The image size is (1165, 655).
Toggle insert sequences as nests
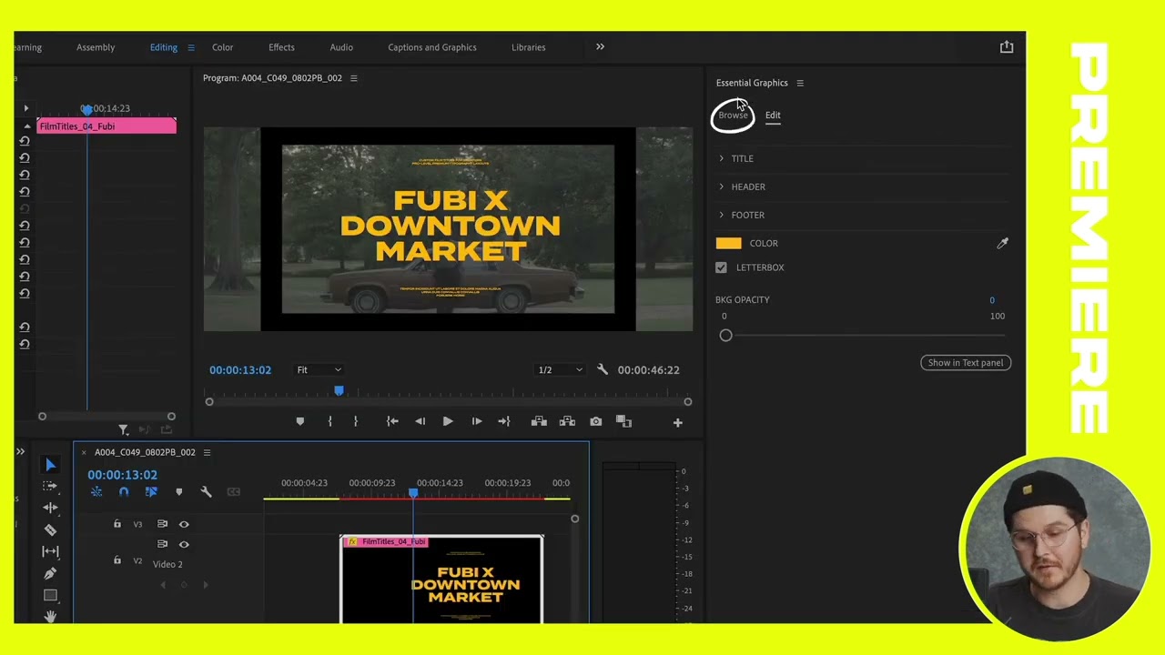[x=96, y=492]
